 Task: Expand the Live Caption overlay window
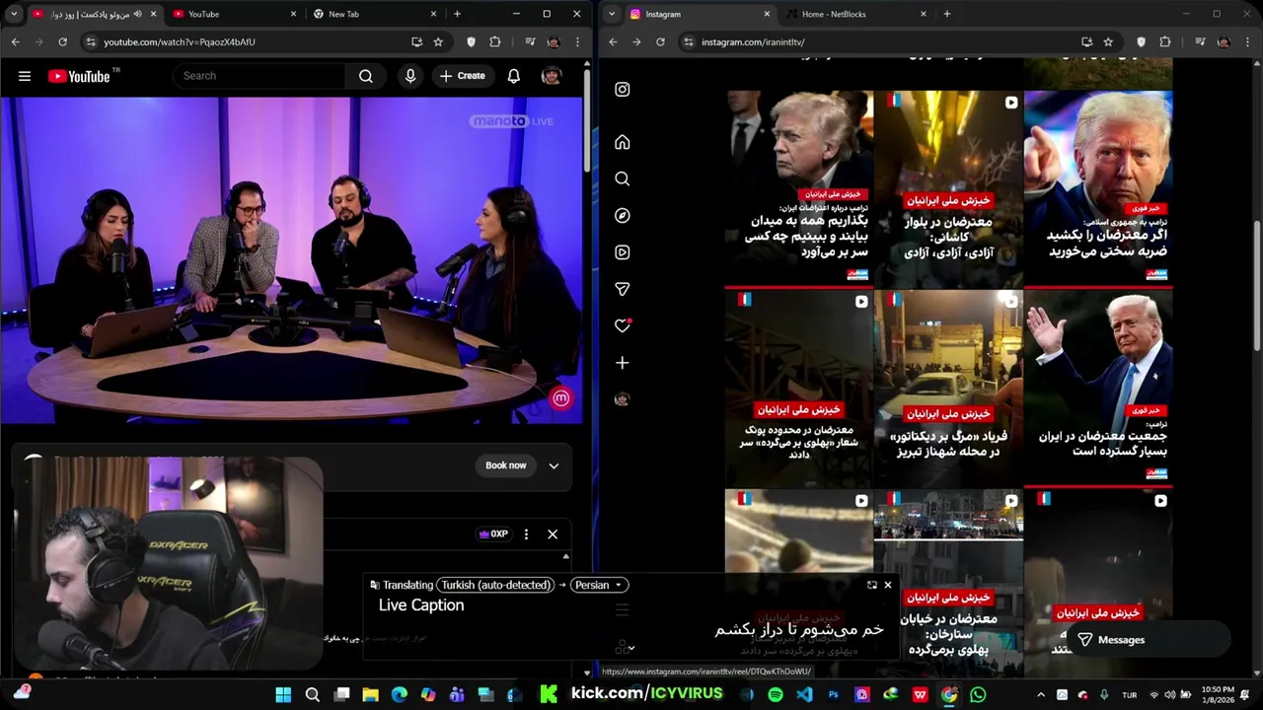872,585
